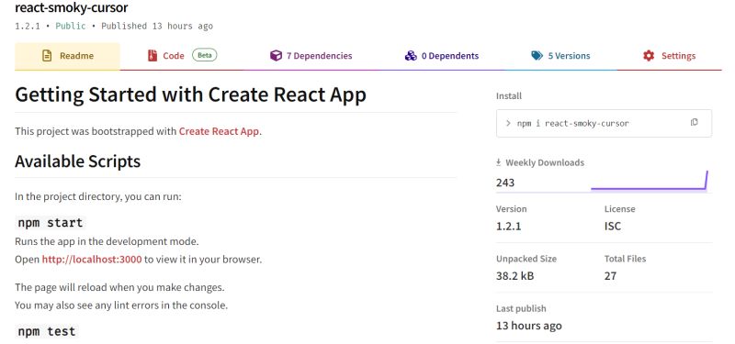Image resolution: width=735 pixels, height=344 pixels.
Task: Click the 243 weekly downloads value
Action: 505,183
